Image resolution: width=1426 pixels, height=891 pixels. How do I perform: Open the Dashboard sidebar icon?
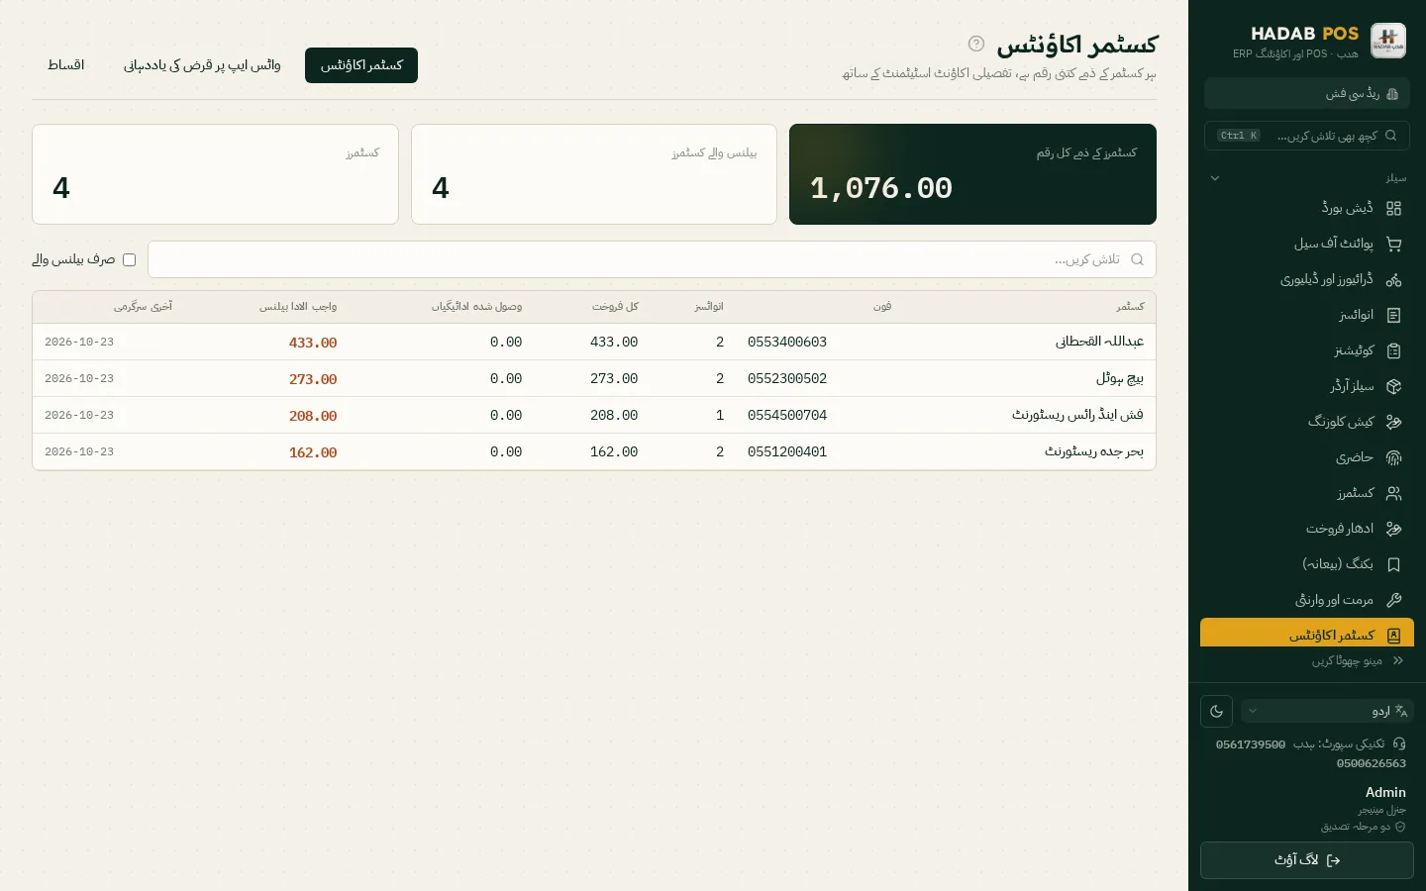[x=1393, y=208]
